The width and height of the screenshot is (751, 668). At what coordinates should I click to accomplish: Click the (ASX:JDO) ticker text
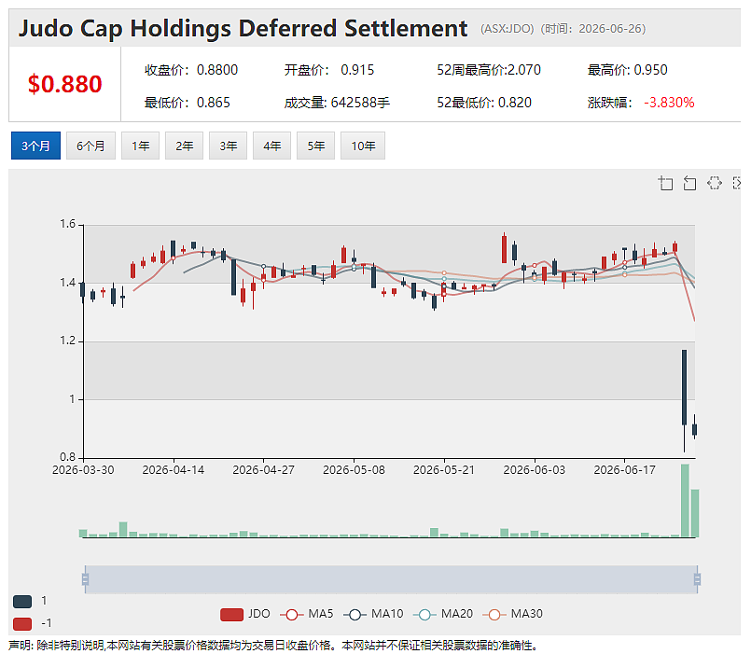point(508,29)
